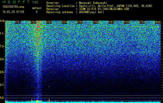This screenshot has width=163, height=103.
Task: Click the meteor label
Action: [37, 8]
